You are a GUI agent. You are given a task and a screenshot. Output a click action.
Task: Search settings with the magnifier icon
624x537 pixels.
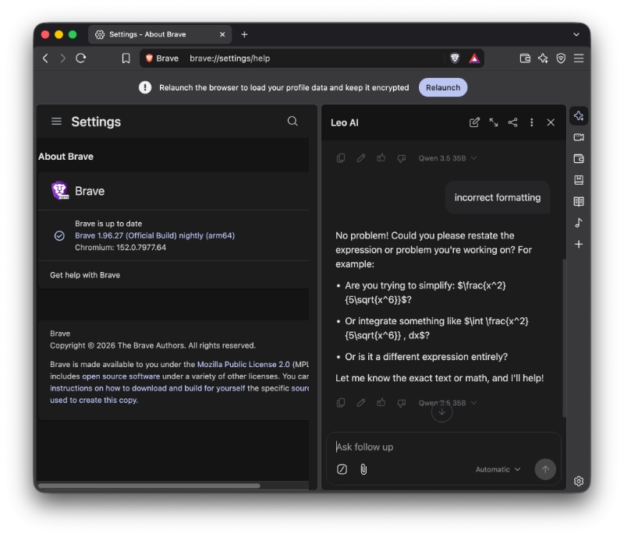292,122
